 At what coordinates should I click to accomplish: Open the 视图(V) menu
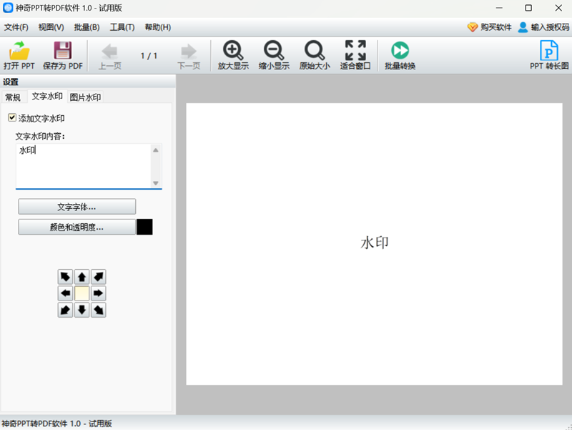(51, 27)
